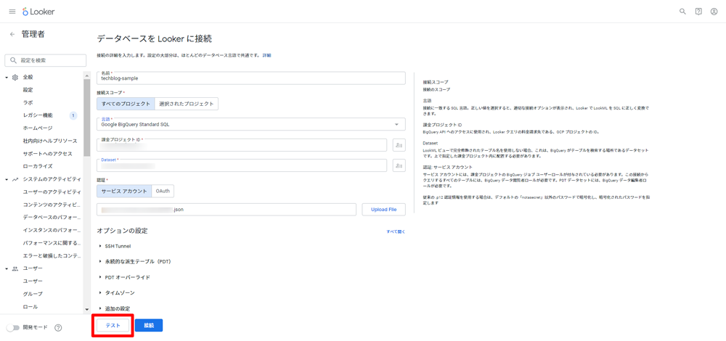Click the help icon next to 開発モード

point(58,328)
